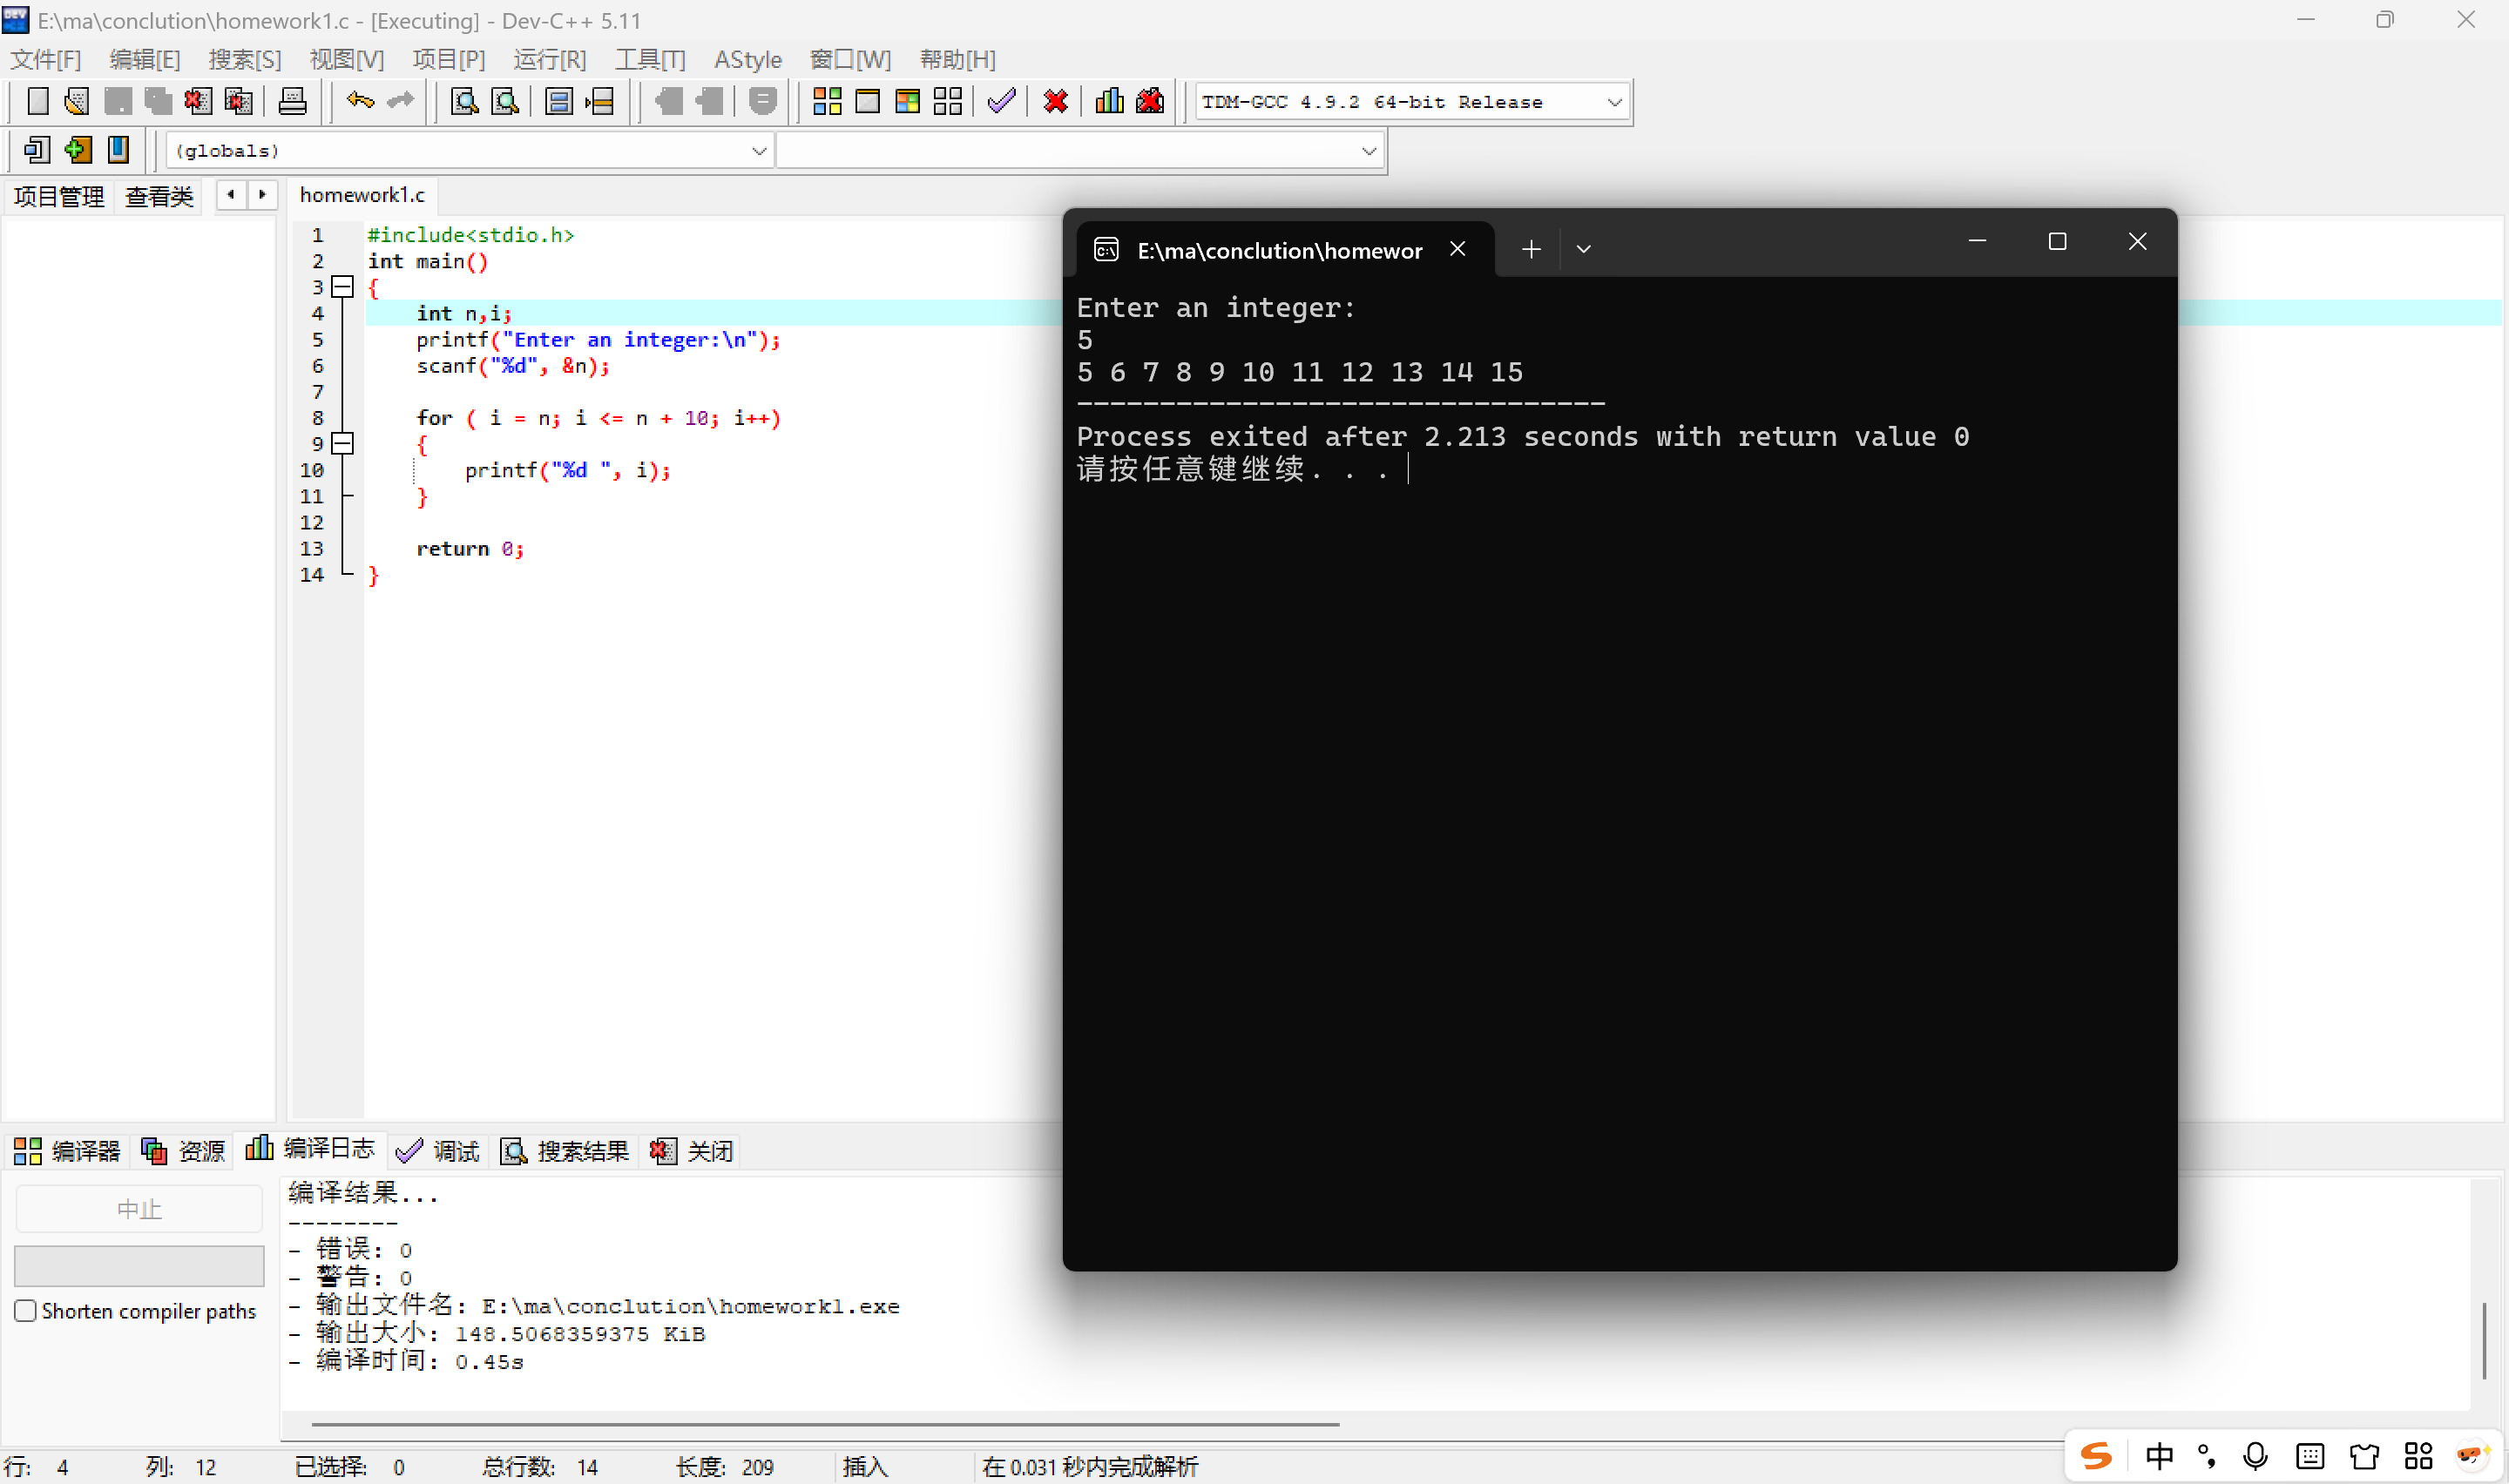The height and width of the screenshot is (1484, 2509).
Task: Collapse the code fold at line 3
Action: (343, 287)
